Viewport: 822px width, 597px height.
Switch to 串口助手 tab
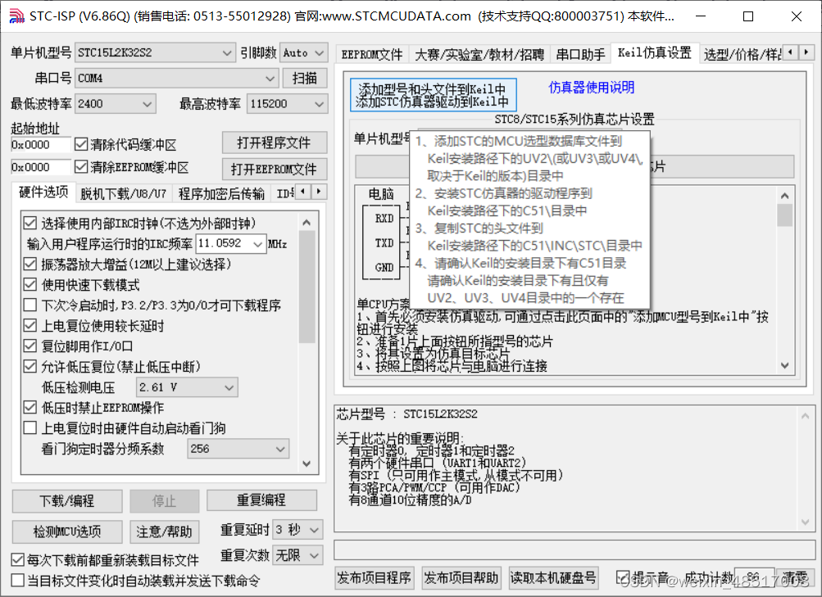[x=580, y=55]
